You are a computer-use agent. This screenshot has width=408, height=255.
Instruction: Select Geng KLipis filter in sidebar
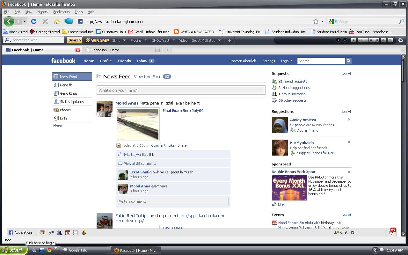[x=72, y=93]
